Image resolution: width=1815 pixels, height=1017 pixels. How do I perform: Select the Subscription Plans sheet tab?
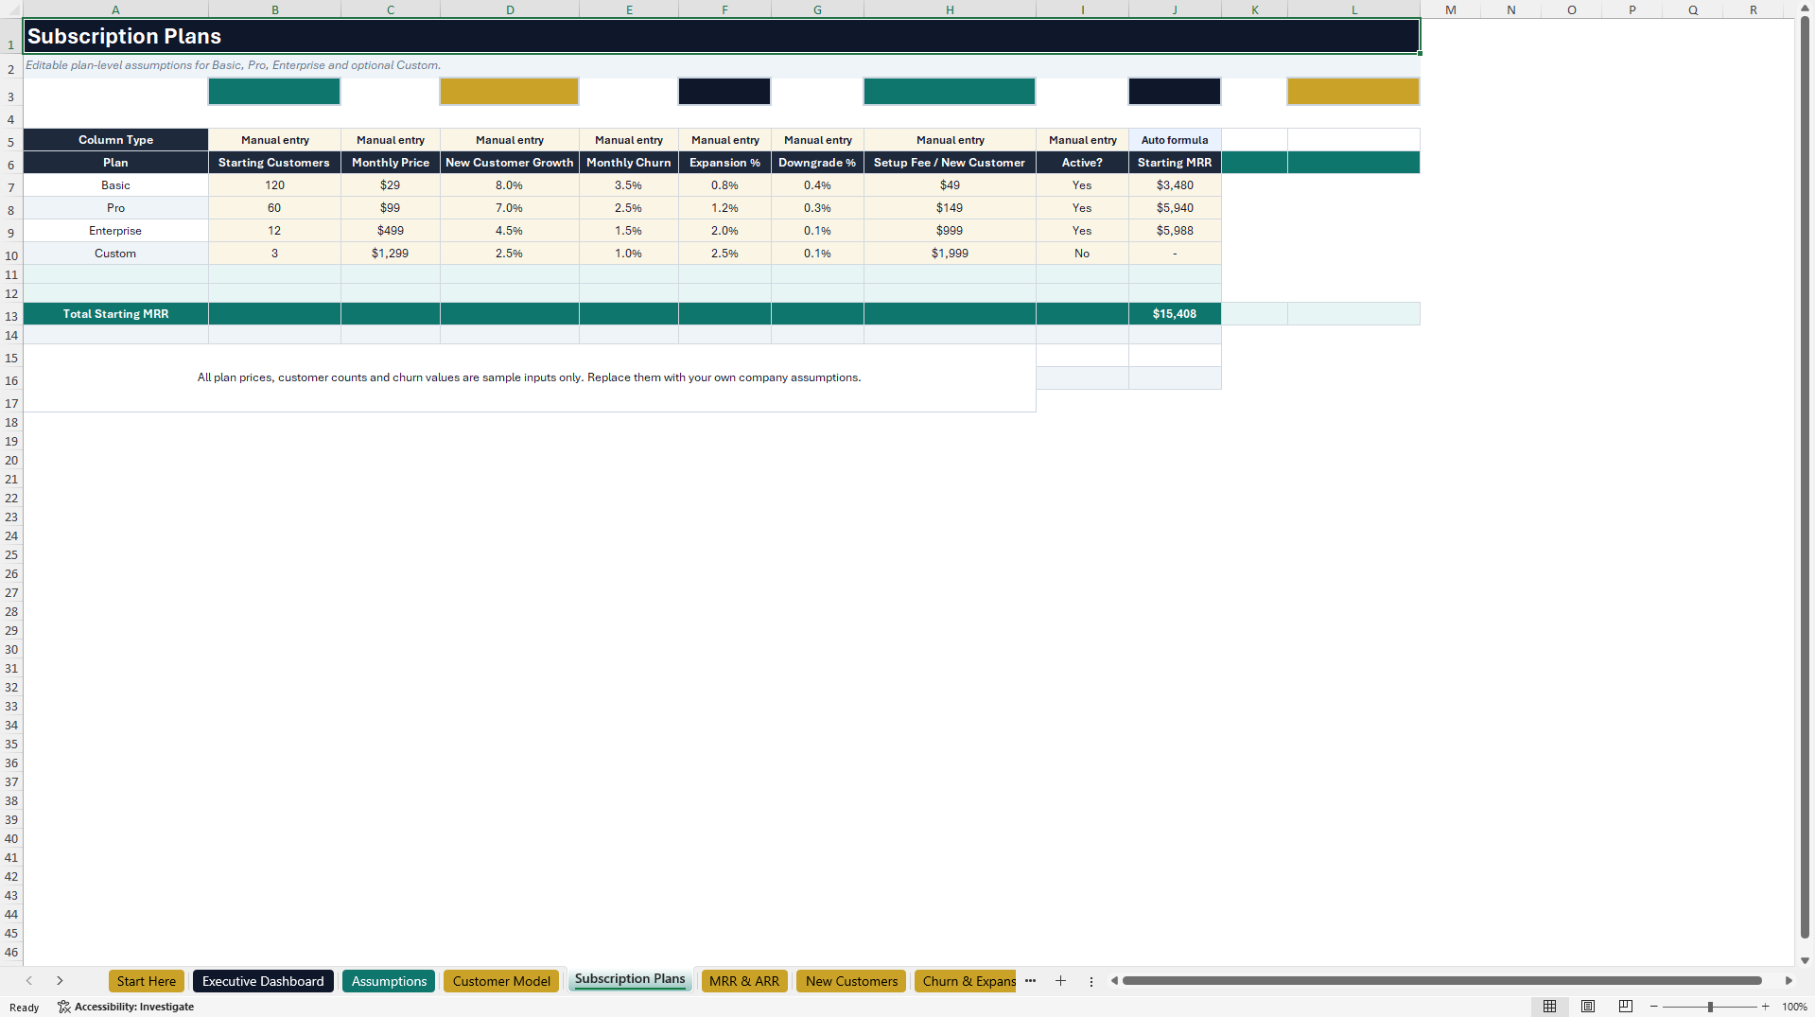[630, 979]
